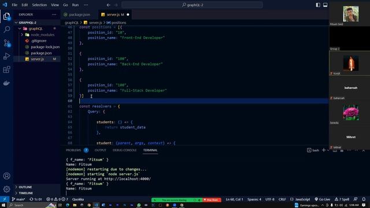The image size is (370, 208).
Task: Expand the node_modules folder
Action: (x=42, y=35)
